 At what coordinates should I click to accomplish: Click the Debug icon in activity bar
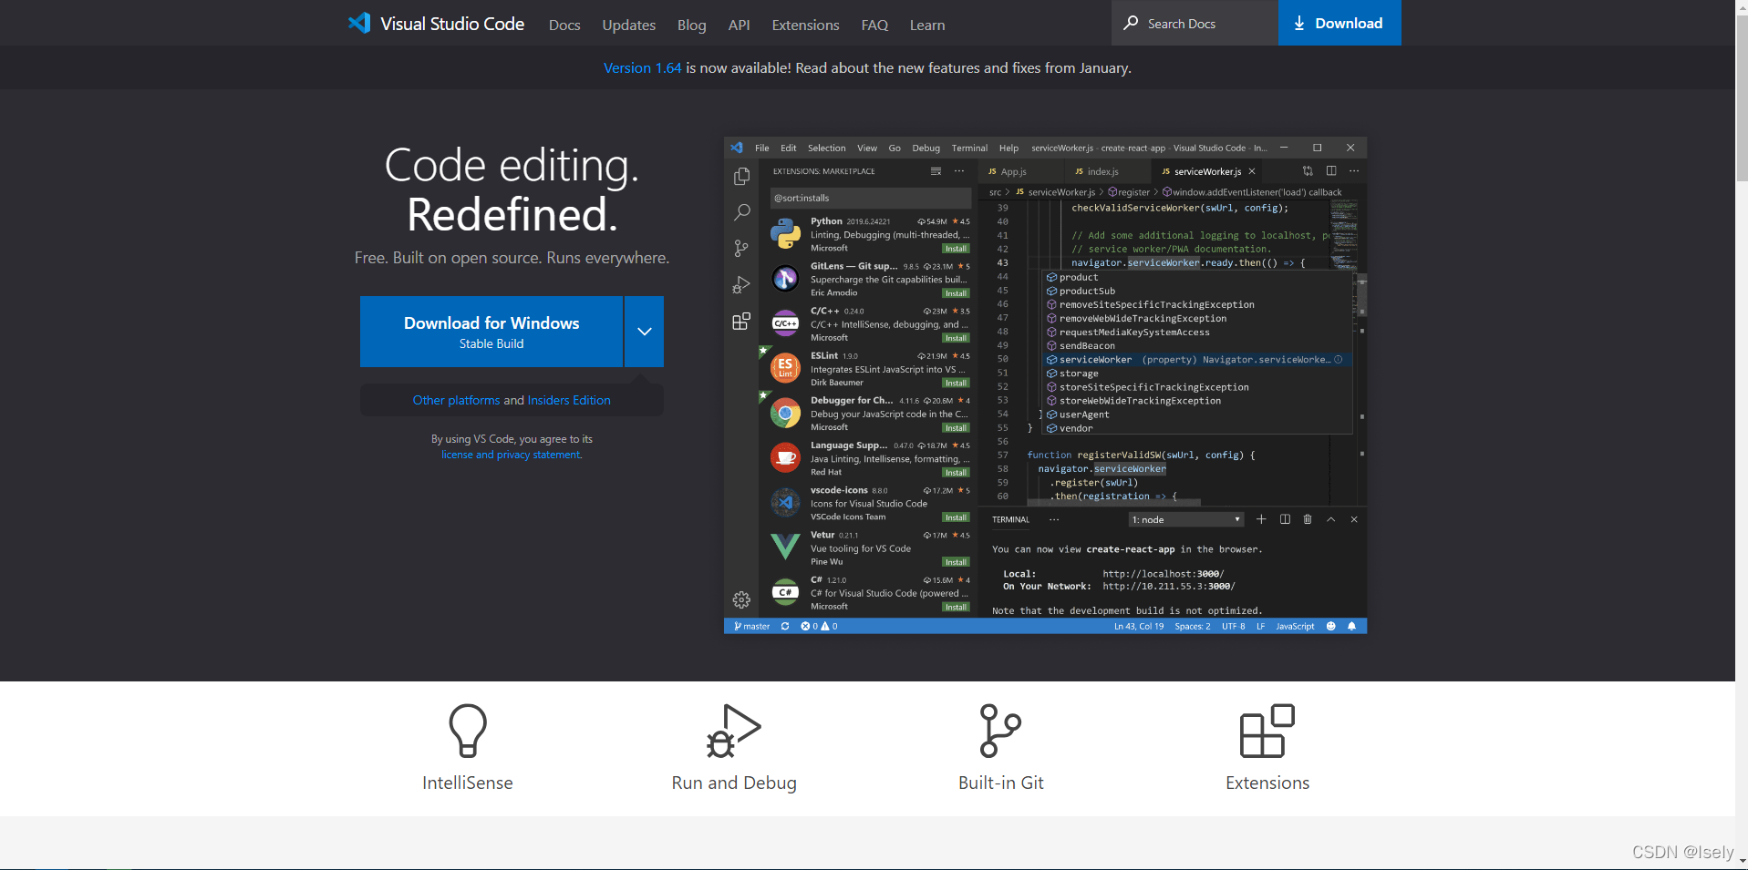742,285
